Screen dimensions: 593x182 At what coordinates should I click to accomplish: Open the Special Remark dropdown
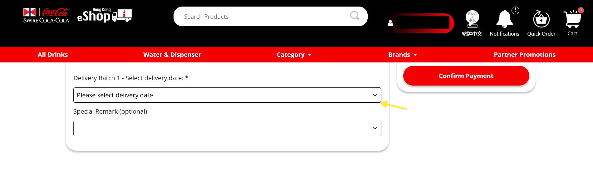[x=227, y=128]
